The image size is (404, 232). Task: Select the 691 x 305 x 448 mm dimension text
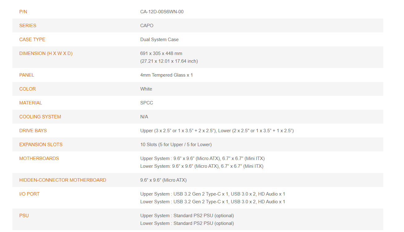161,53
